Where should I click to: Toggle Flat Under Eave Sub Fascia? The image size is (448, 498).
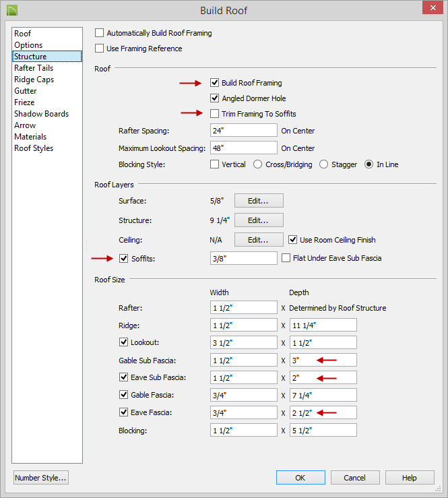tap(286, 258)
